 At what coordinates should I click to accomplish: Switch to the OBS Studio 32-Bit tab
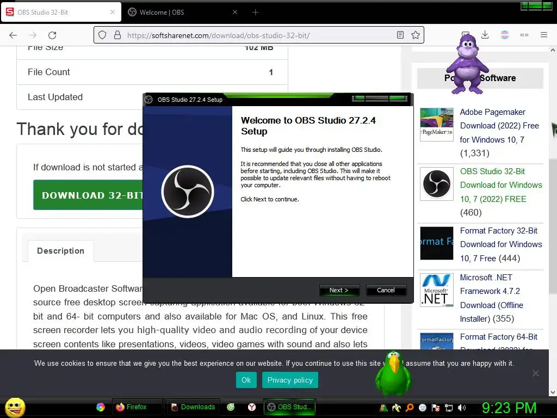coord(61,12)
